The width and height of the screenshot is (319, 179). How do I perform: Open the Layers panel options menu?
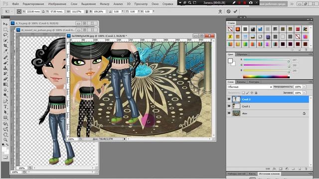(311, 82)
